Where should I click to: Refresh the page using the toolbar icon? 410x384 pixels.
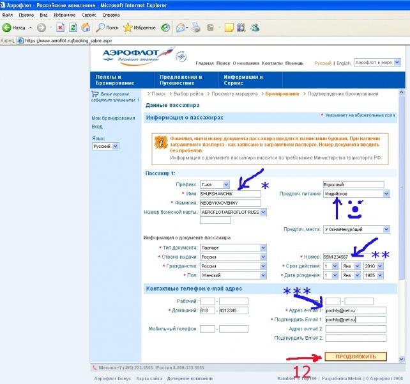click(73, 28)
